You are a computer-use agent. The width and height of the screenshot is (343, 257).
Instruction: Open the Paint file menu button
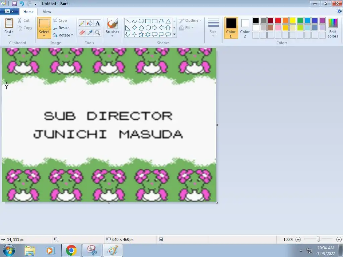(9, 11)
